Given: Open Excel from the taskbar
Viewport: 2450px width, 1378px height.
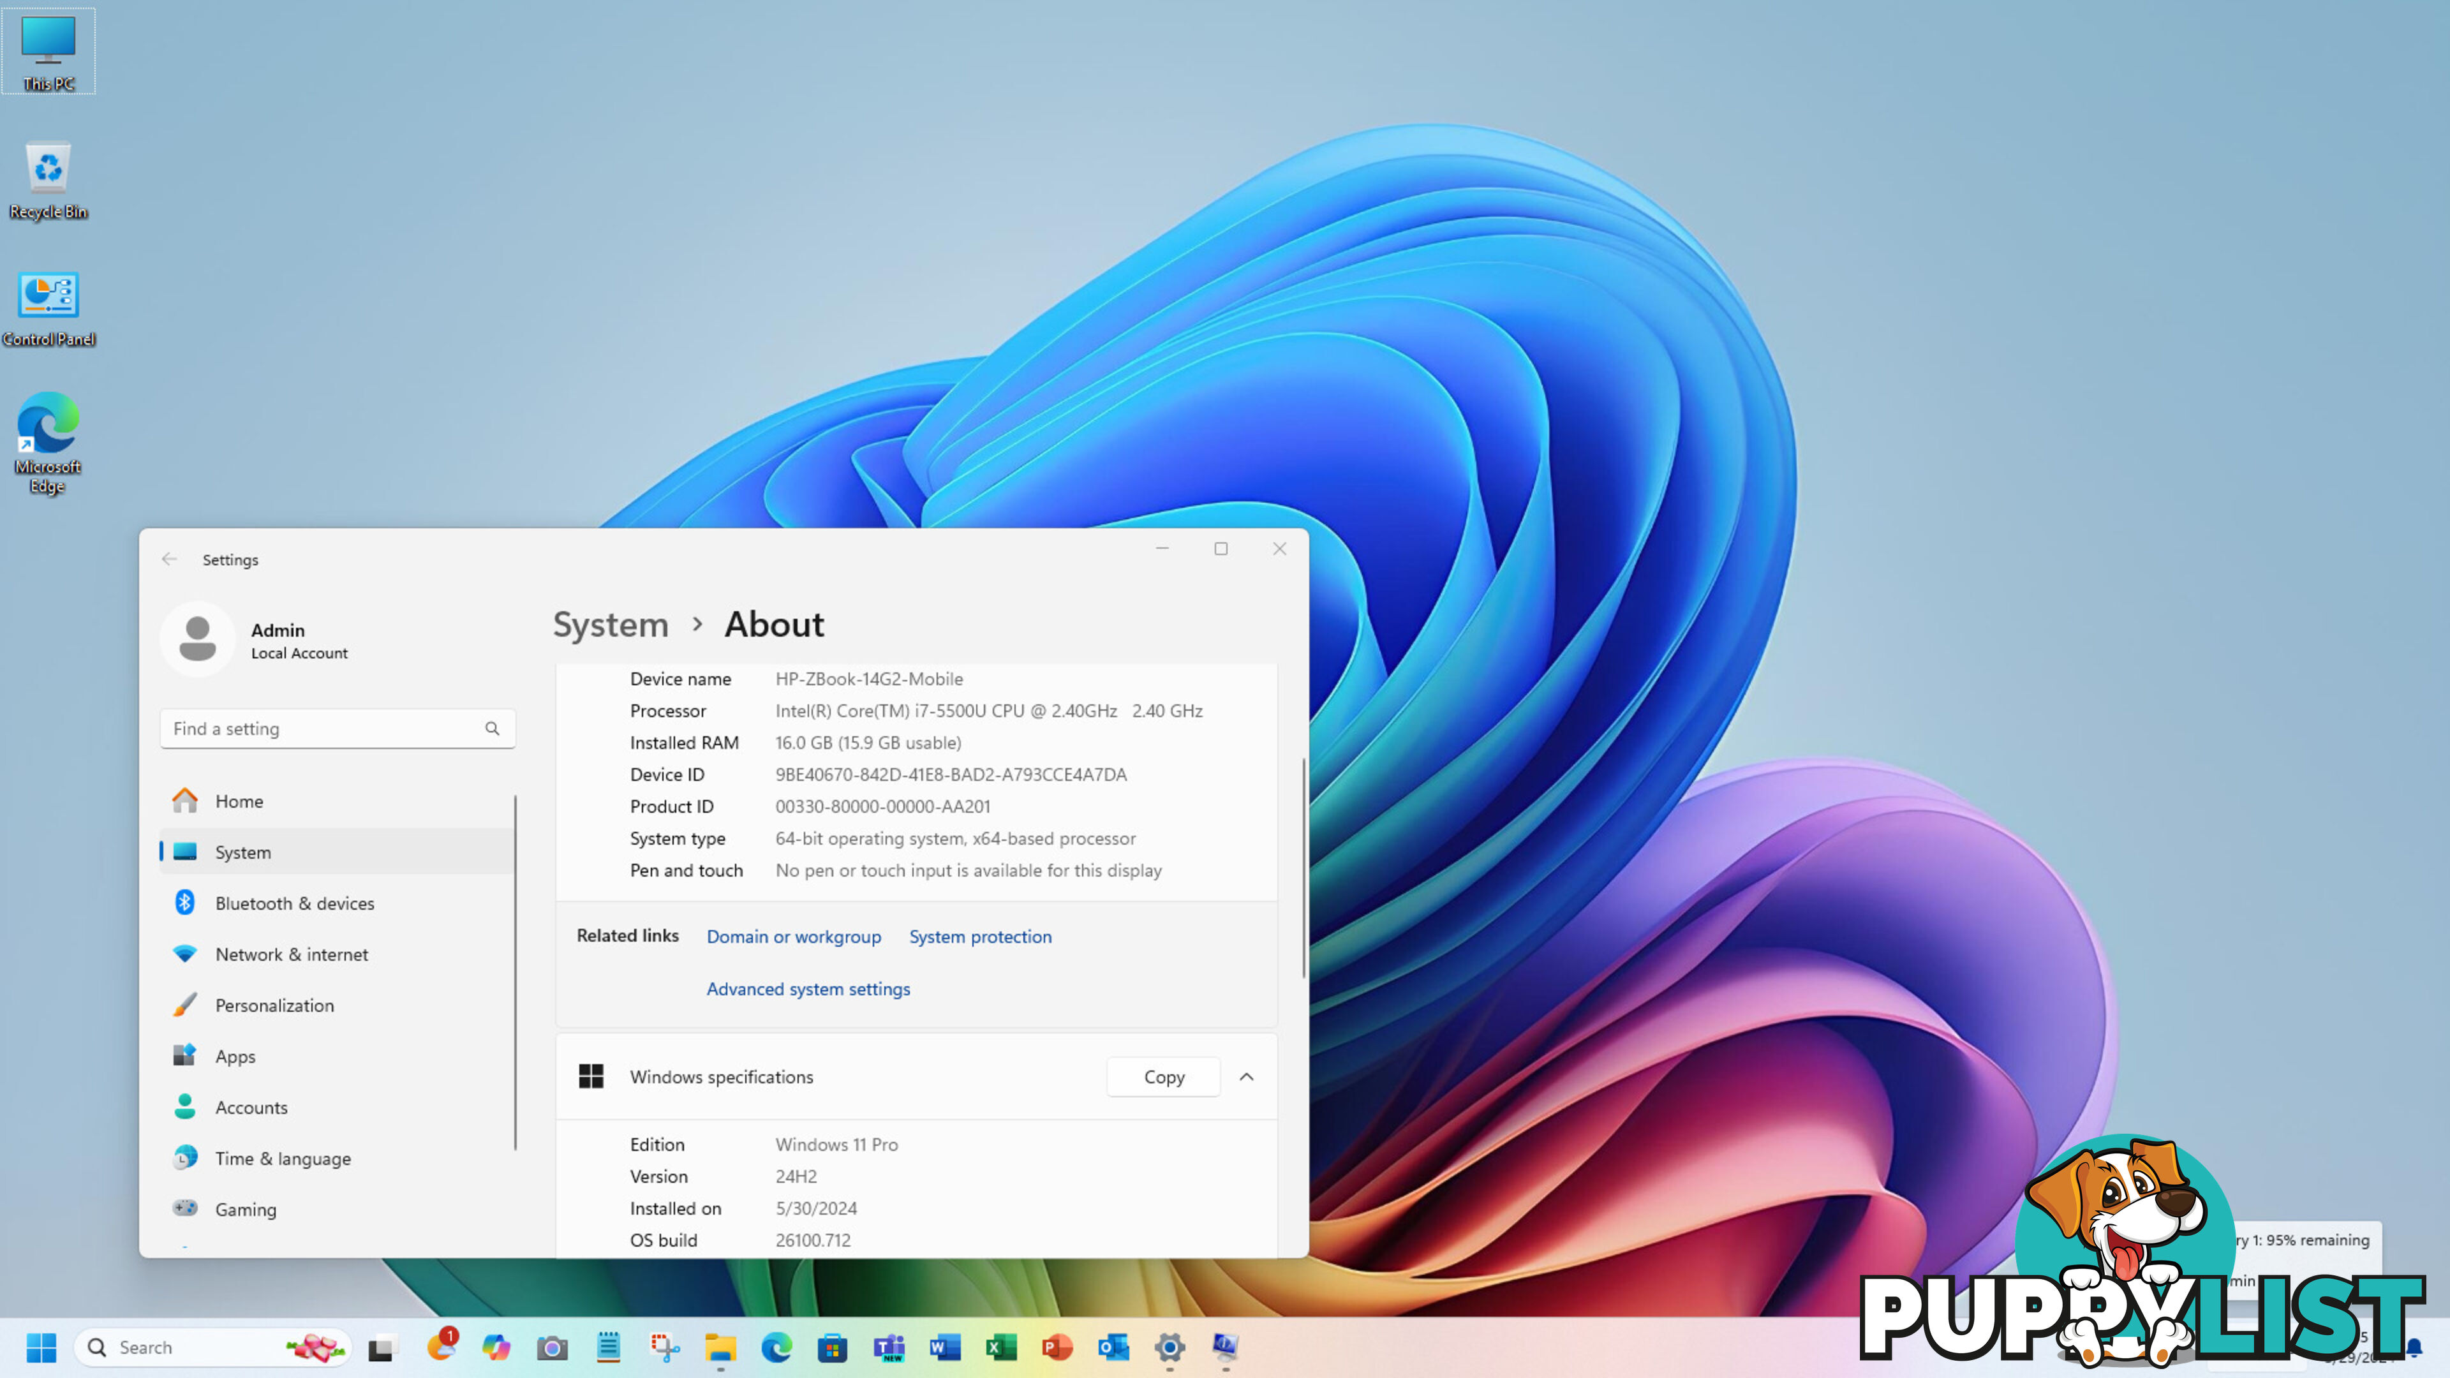Looking at the screenshot, I should point(1000,1347).
